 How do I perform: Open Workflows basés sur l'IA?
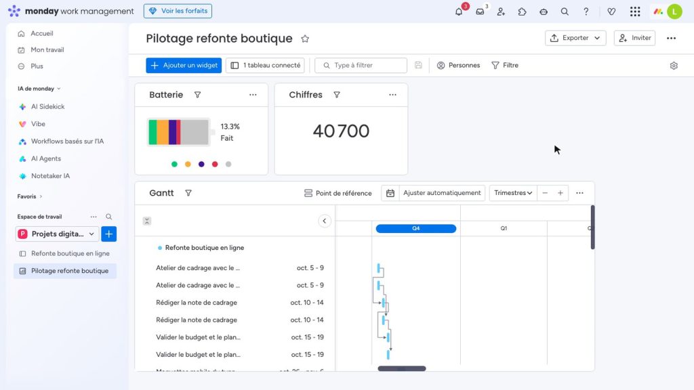click(67, 141)
